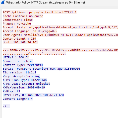This screenshot has height=118, width=118.
Task: Click the X-Ms-Lease-Status: unlocked line
Action: tap(26, 84)
